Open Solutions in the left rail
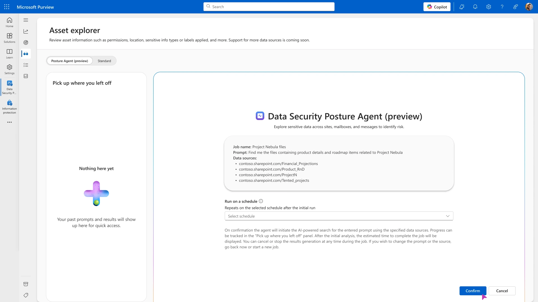 (x=10, y=38)
